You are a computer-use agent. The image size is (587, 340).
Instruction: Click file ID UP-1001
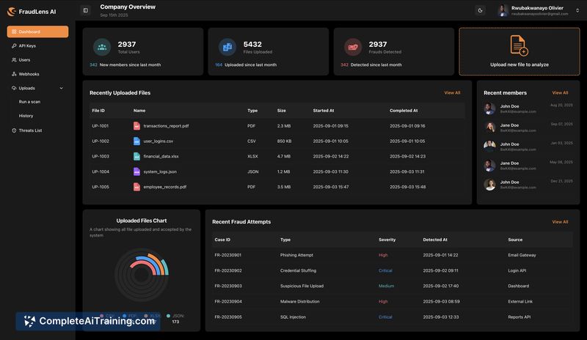(101, 126)
